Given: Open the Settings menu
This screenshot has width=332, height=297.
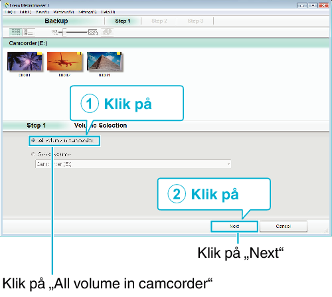Looking at the screenshot, I should [88, 12].
